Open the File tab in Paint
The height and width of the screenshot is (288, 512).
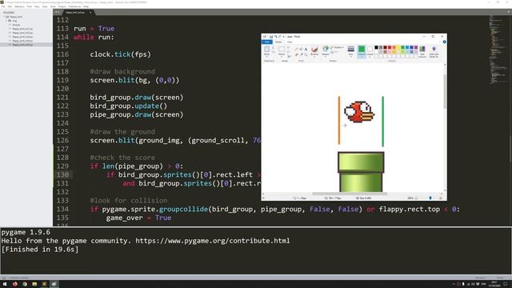[267, 42]
